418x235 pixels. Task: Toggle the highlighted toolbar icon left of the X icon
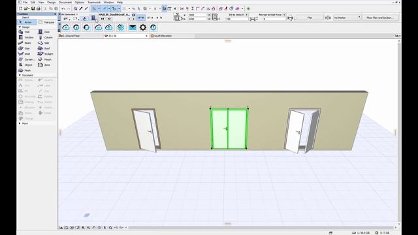(165, 8)
